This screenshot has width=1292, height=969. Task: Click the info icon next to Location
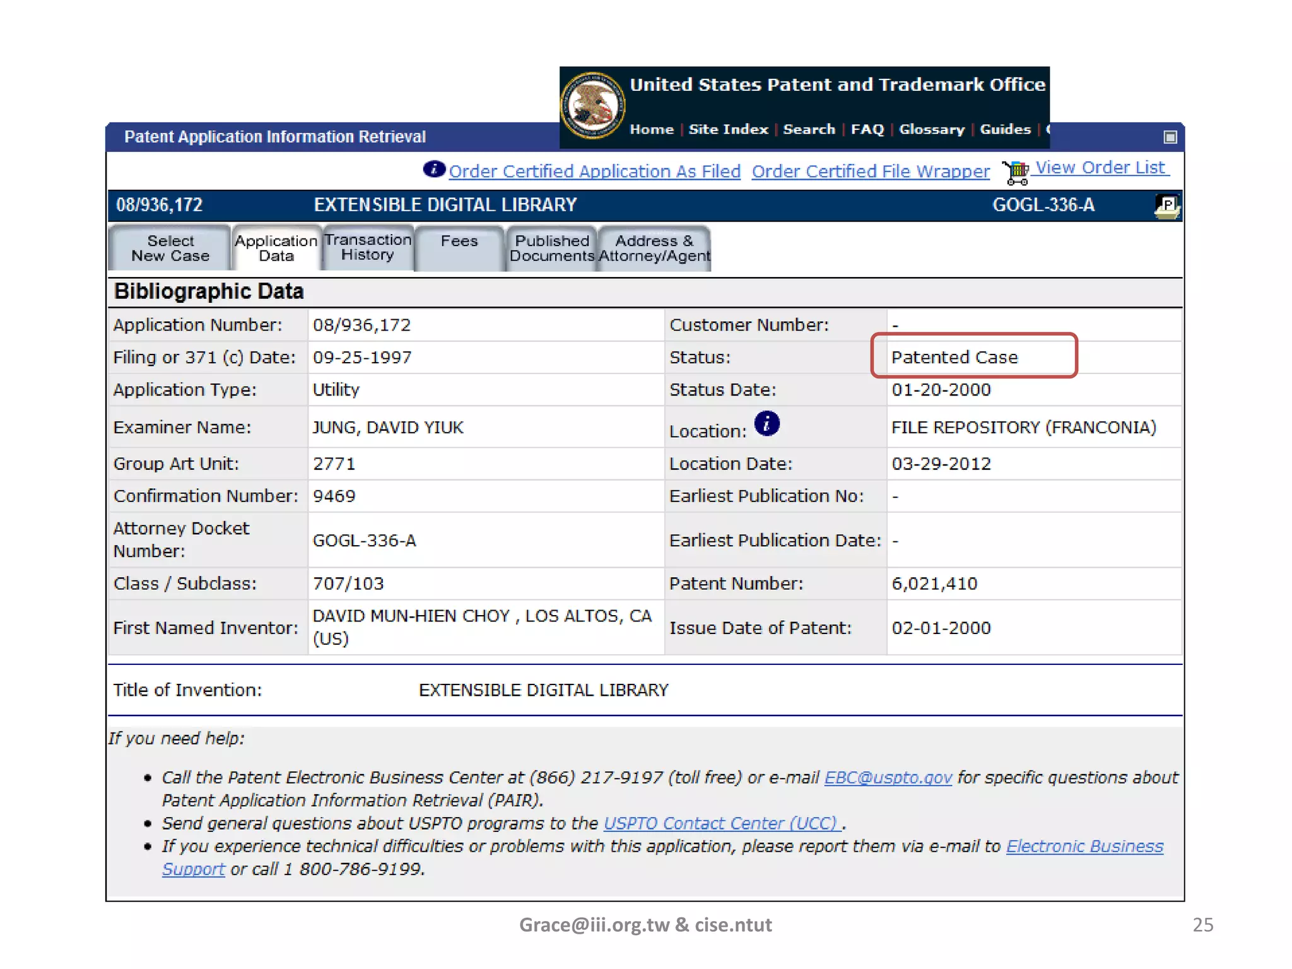coord(766,423)
